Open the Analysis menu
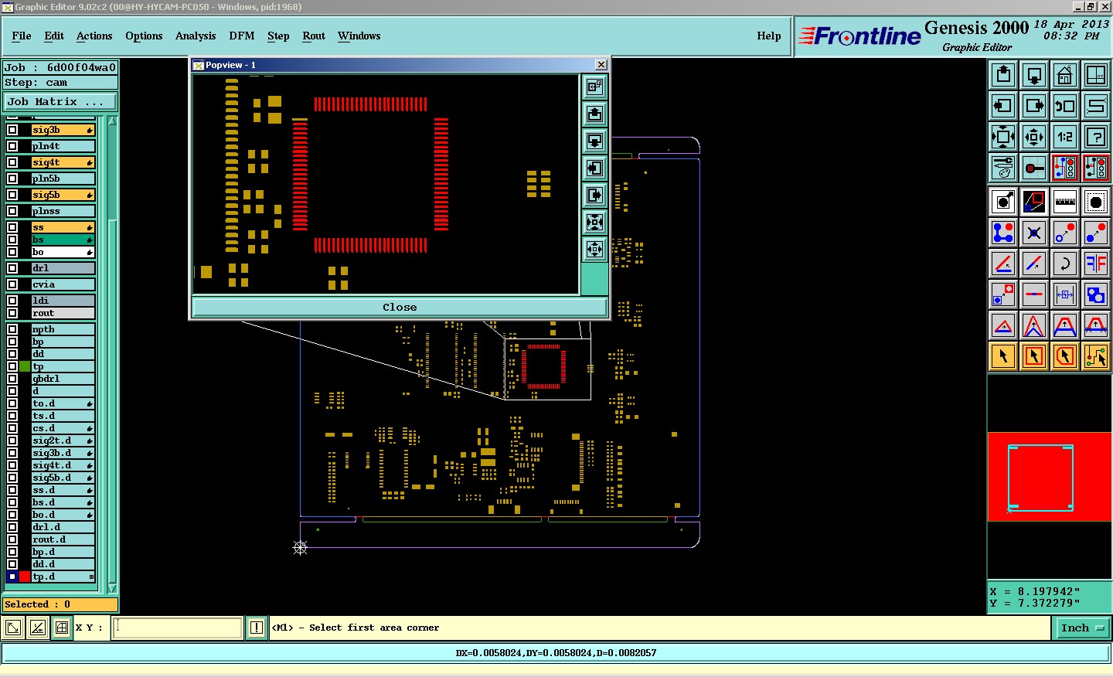This screenshot has width=1113, height=677. 196,36
